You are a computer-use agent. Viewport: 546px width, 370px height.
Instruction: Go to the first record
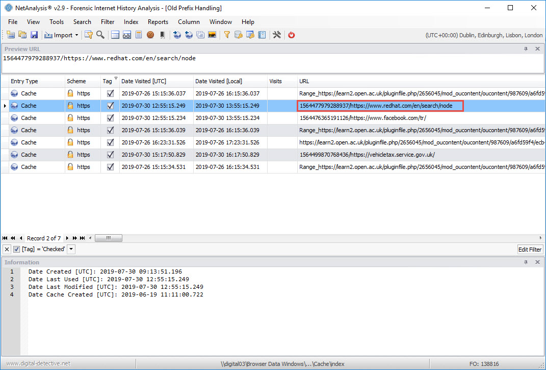coord(5,238)
